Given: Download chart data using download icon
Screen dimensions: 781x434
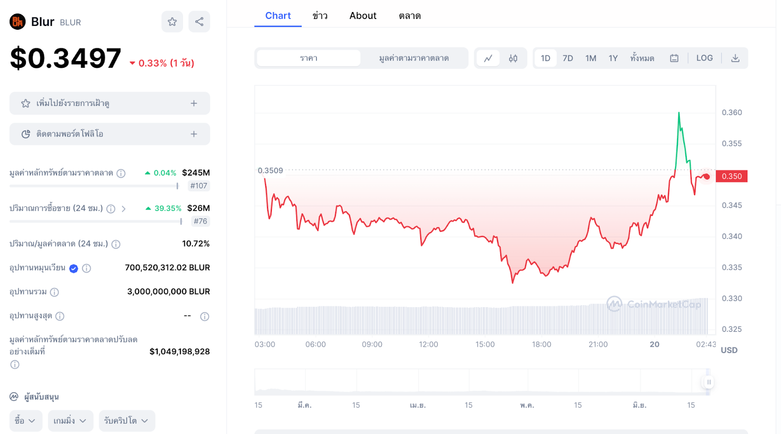Looking at the screenshot, I should [735, 58].
